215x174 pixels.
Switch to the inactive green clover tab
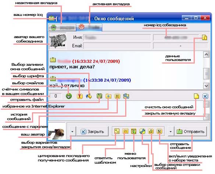point(62,27)
